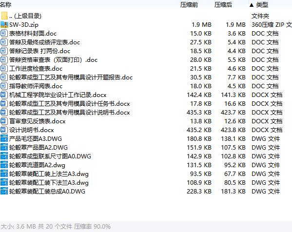Select file name 答辩记录表 打两份.doc
Screen dimensions: 292x232
coord(39,51)
